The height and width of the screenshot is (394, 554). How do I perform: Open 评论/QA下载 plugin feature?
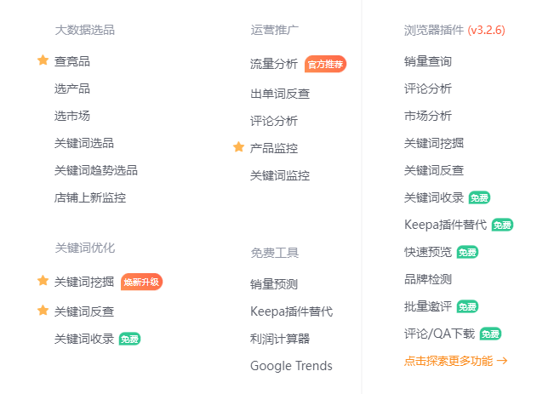click(439, 334)
